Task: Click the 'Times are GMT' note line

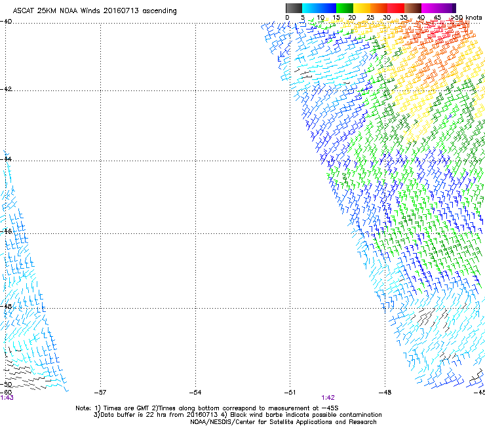Action: coord(207,408)
